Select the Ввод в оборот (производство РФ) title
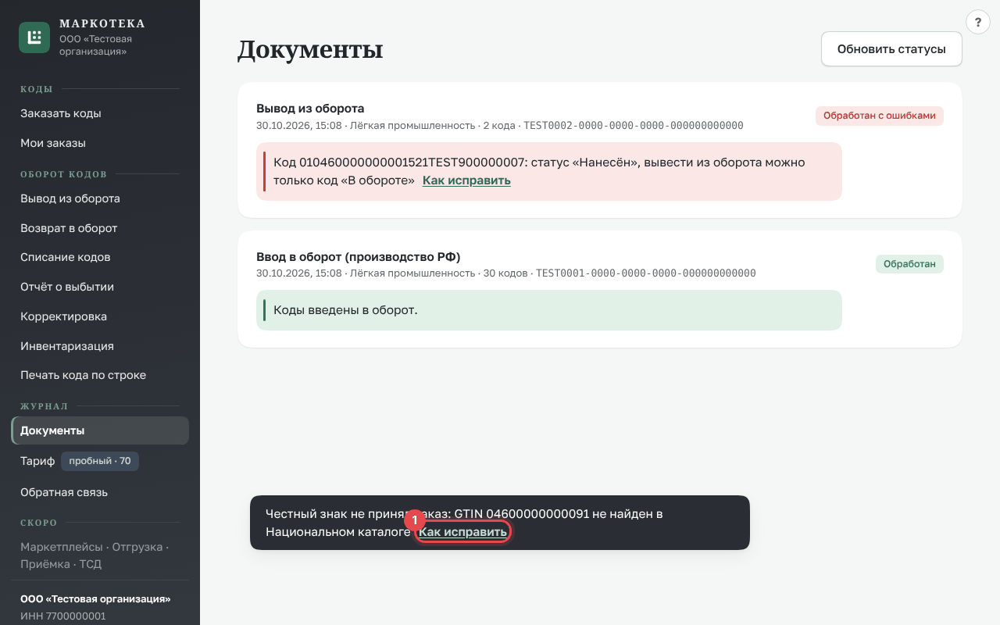 coord(359,257)
